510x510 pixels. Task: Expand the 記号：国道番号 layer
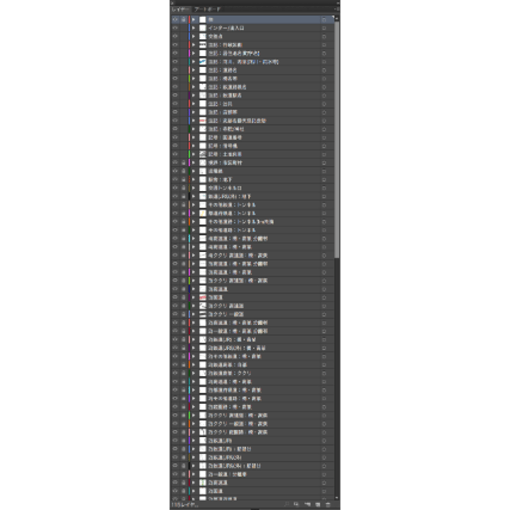point(193,137)
